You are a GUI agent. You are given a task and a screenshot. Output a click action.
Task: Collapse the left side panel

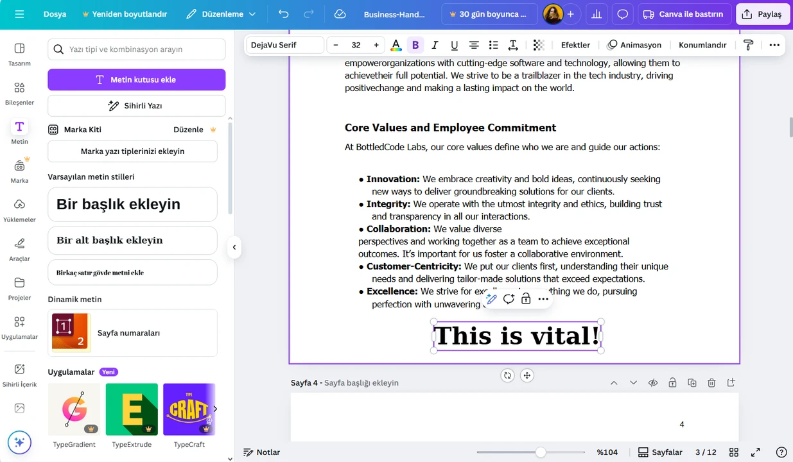tap(234, 247)
